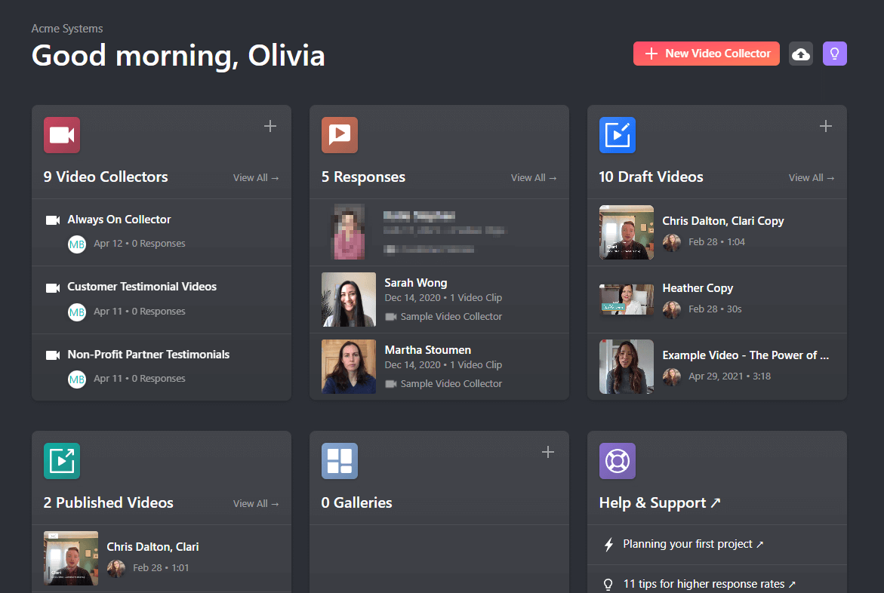Select the Video Collectors camera icon

61,135
